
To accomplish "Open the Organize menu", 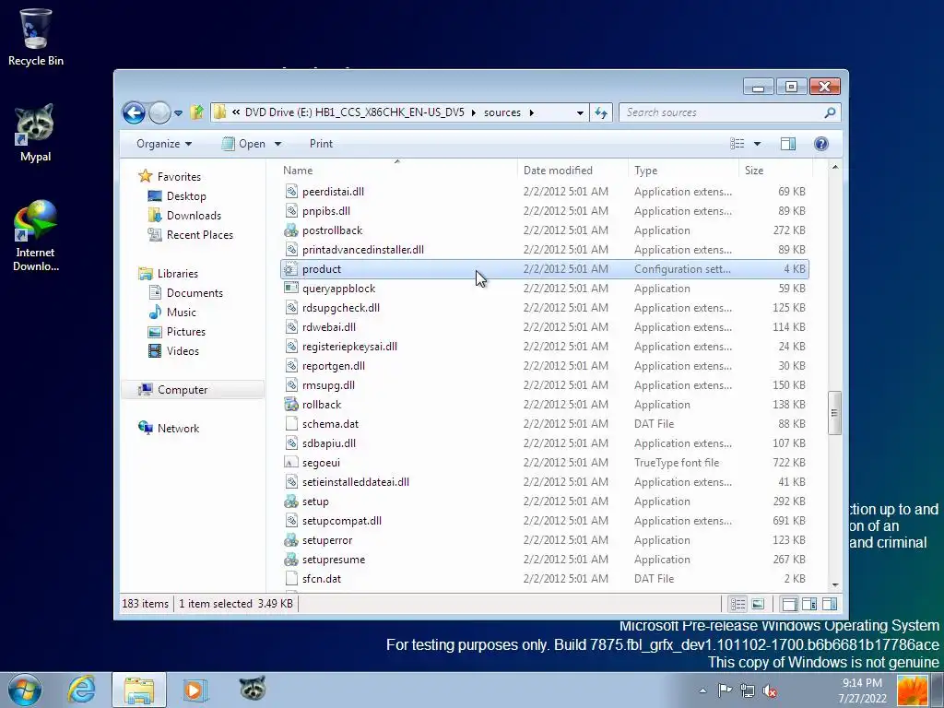I will (164, 144).
